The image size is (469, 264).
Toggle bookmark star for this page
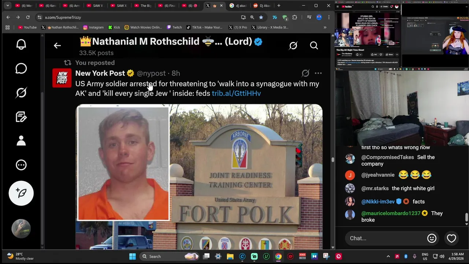261,17
